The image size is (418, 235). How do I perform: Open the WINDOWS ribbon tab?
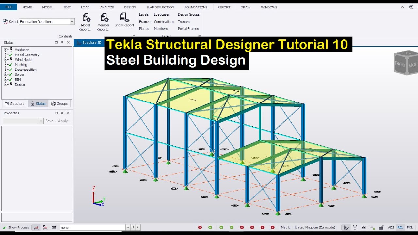269,7
